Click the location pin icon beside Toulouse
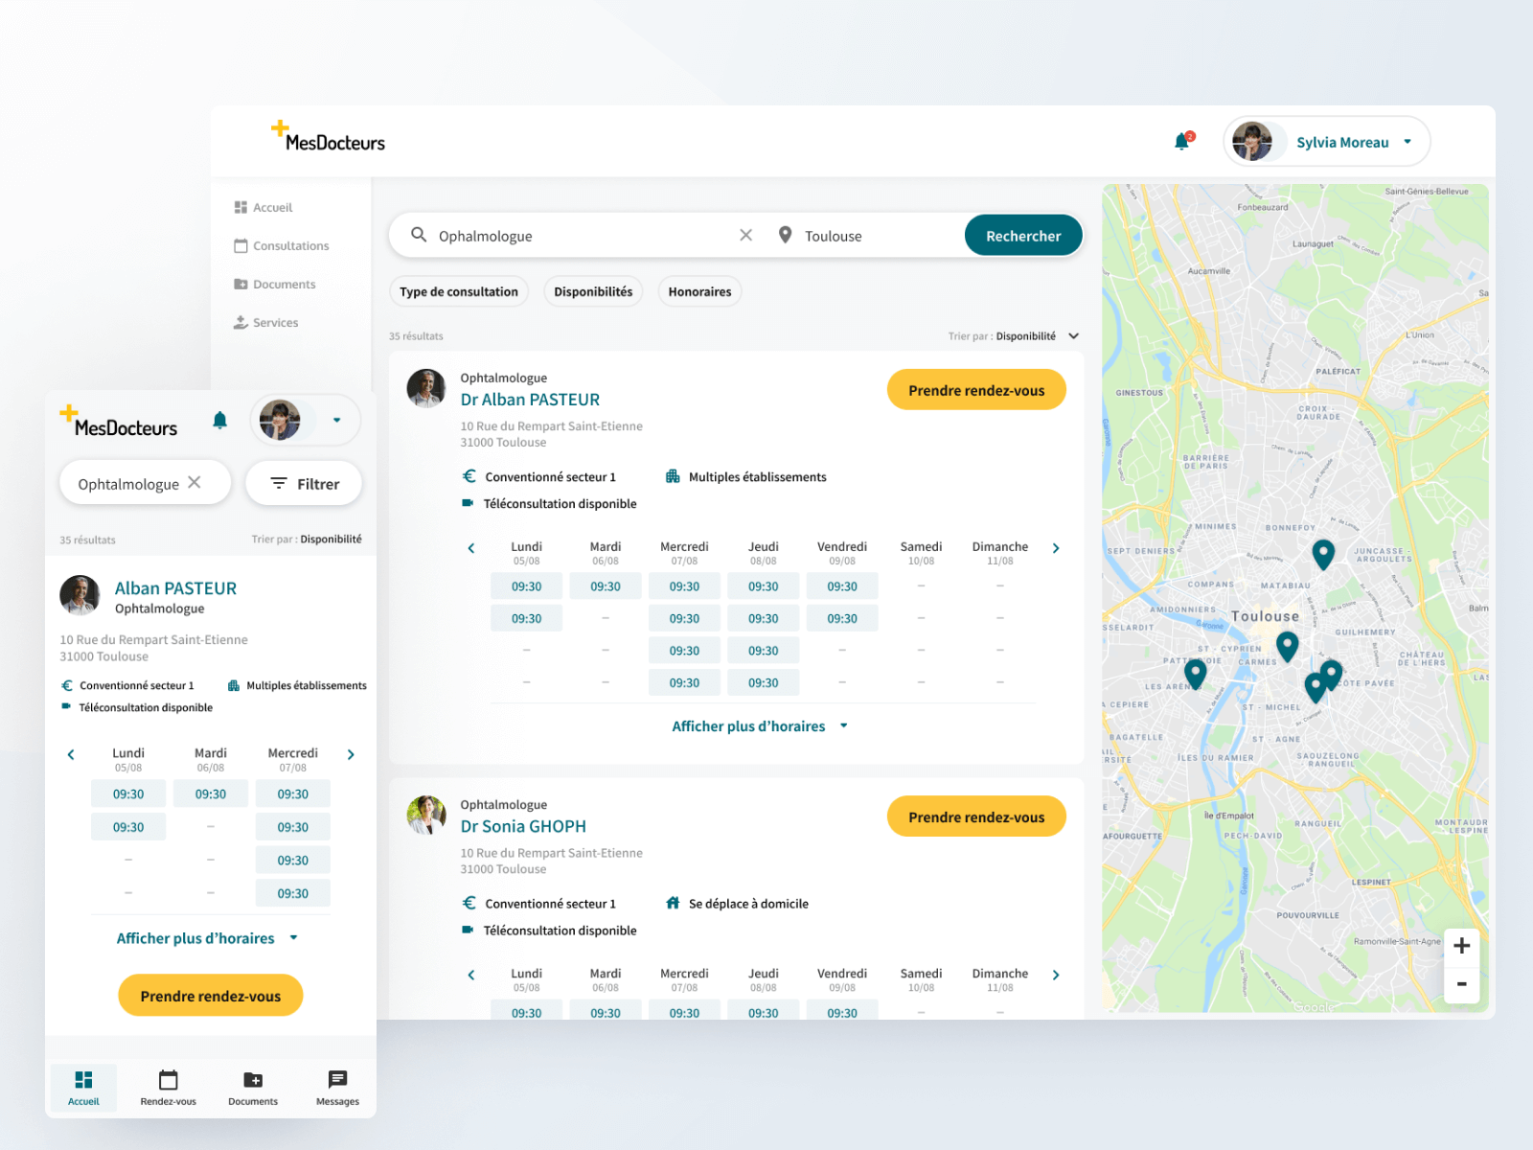This screenshot has height=1150, width=1533. 785,235
